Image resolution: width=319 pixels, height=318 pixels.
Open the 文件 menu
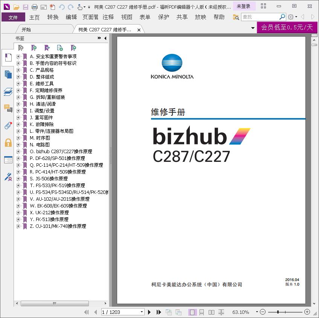[x=13, y=17]
